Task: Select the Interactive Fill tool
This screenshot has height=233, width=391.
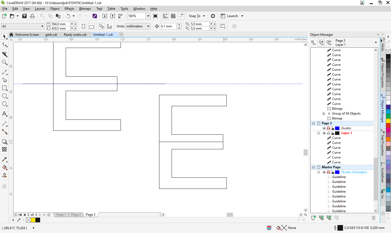Action: (x=4, y=167)
